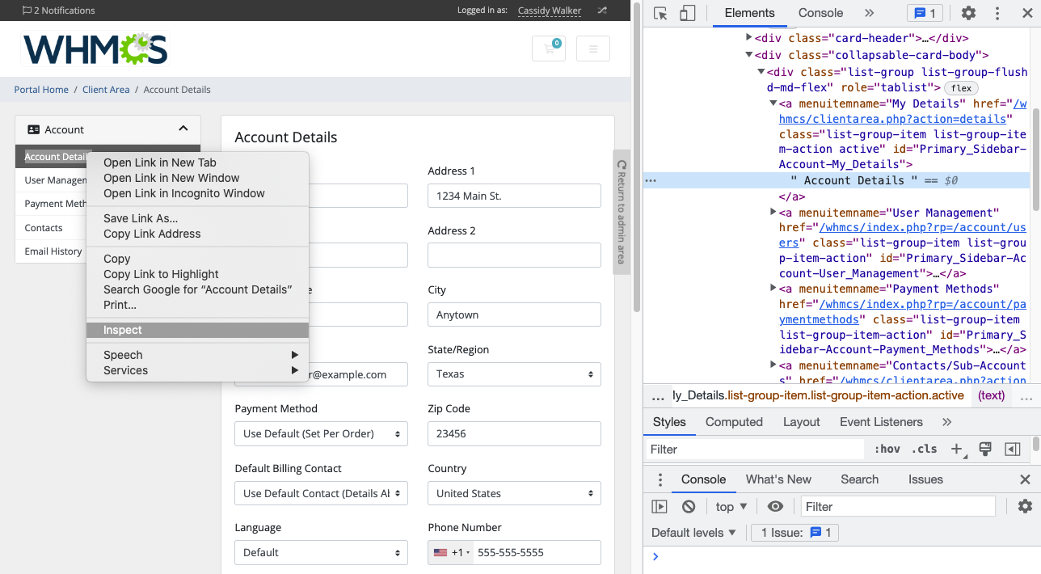Open the State/Region dropdown
The height and width of the screenshot is (574, 1041).
514,374
